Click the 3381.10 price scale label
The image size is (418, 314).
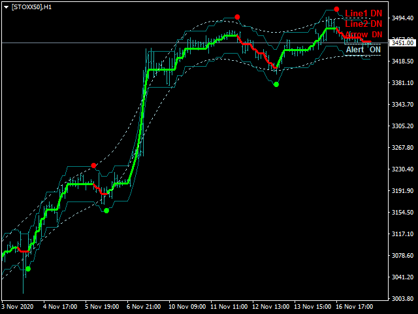point(402,83)
